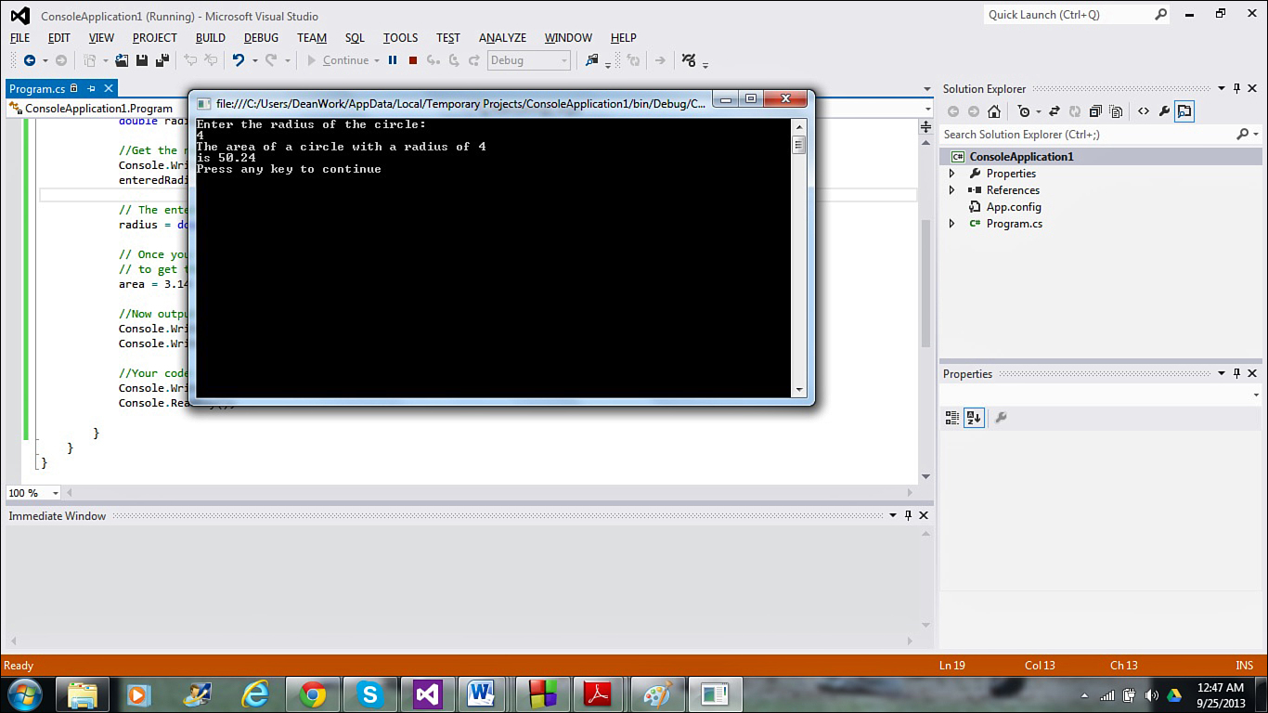Screen dimensions: 1268x713
Task: Open the ANALYZE menu
Action: tap(502, 38)
